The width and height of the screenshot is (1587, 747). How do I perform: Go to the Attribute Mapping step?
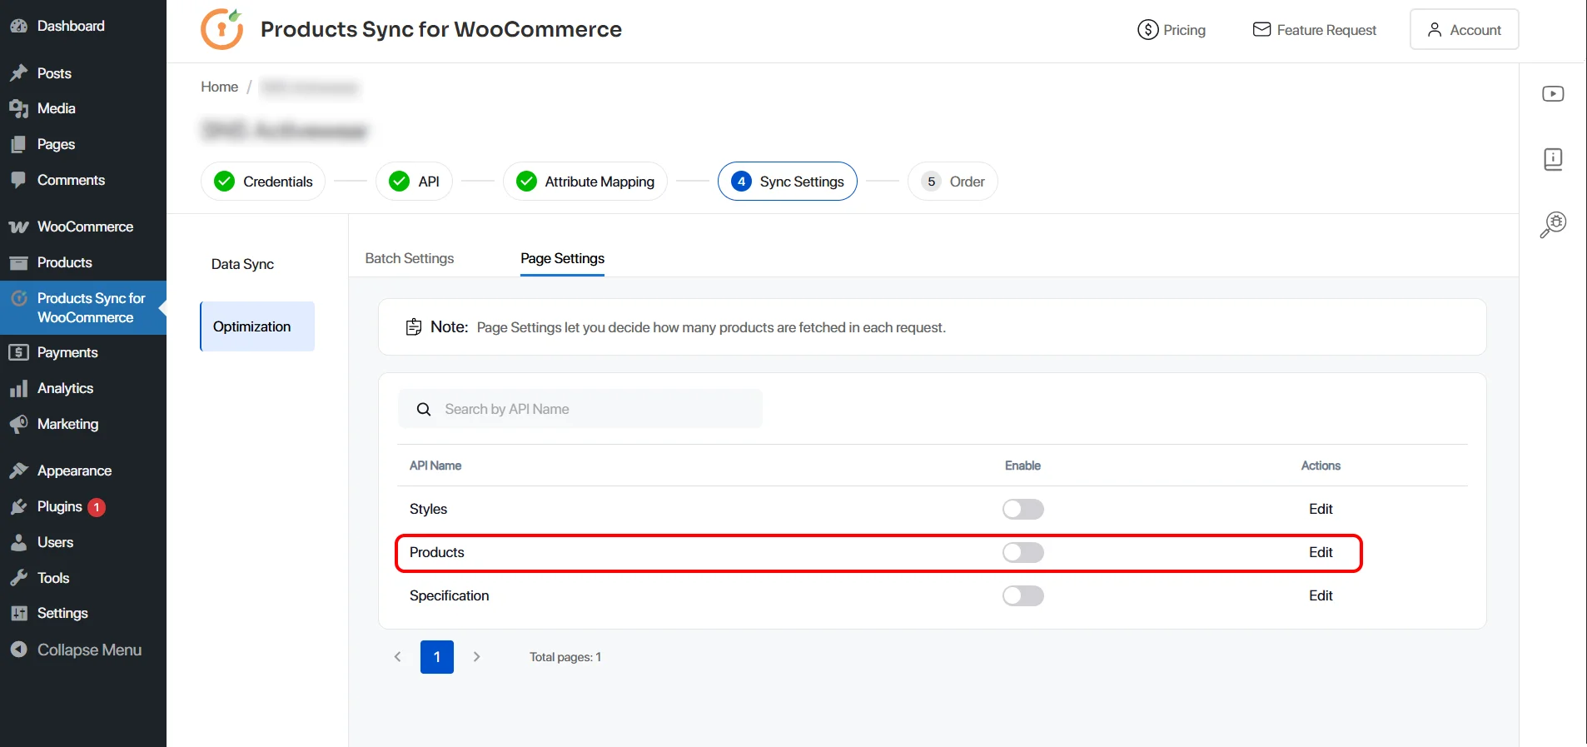(585, 182)
